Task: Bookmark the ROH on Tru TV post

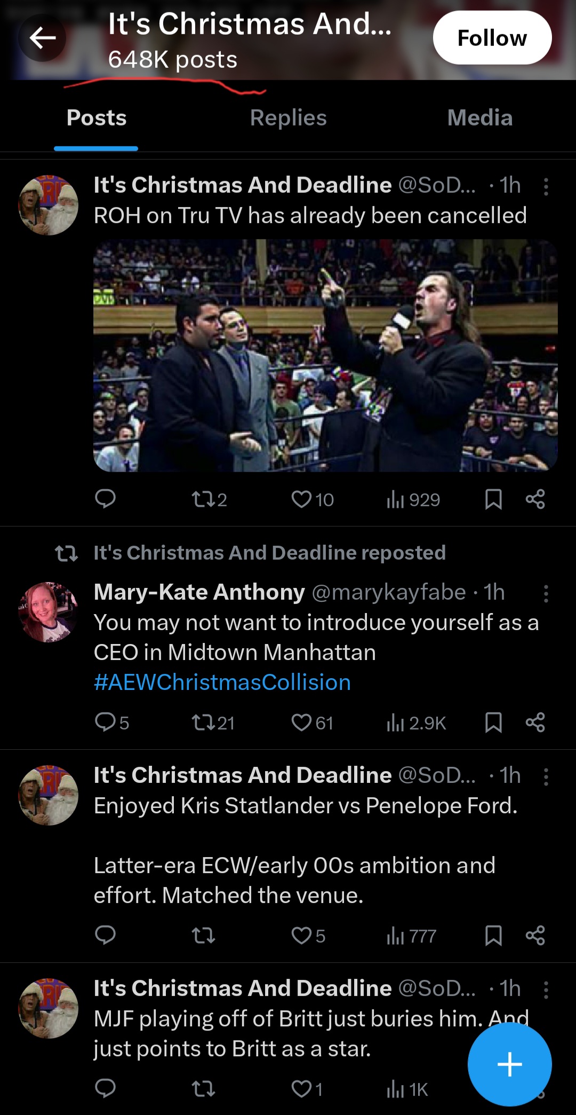Action: coord(493,499)
